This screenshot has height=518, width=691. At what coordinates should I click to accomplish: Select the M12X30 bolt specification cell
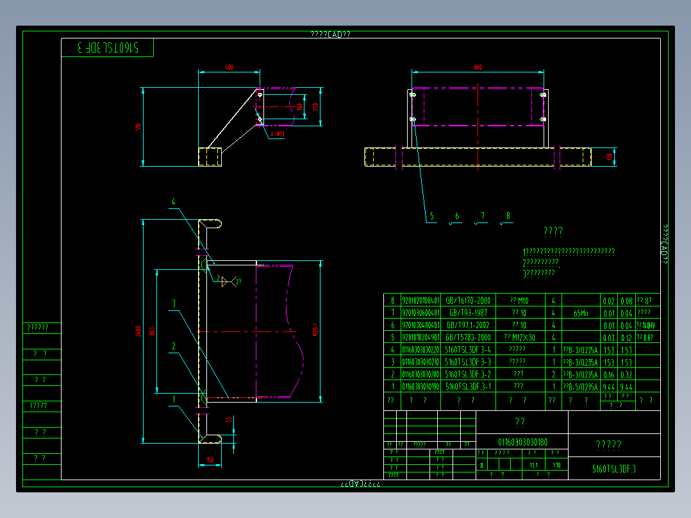(x=520, y=338)
